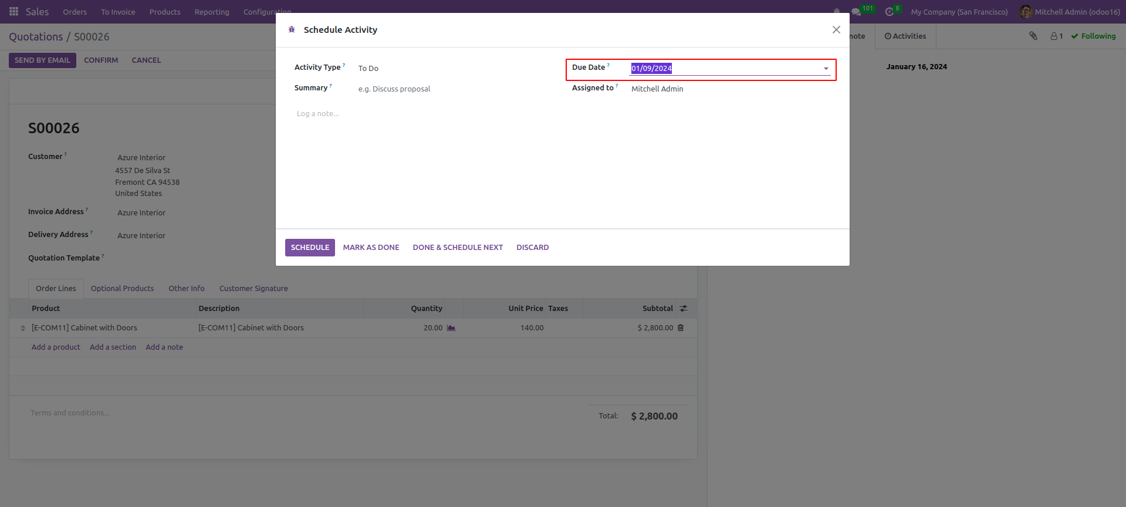This screenshot has width=1126, height=507.
Task: Click Send by Email button
Action: point(42,60)
